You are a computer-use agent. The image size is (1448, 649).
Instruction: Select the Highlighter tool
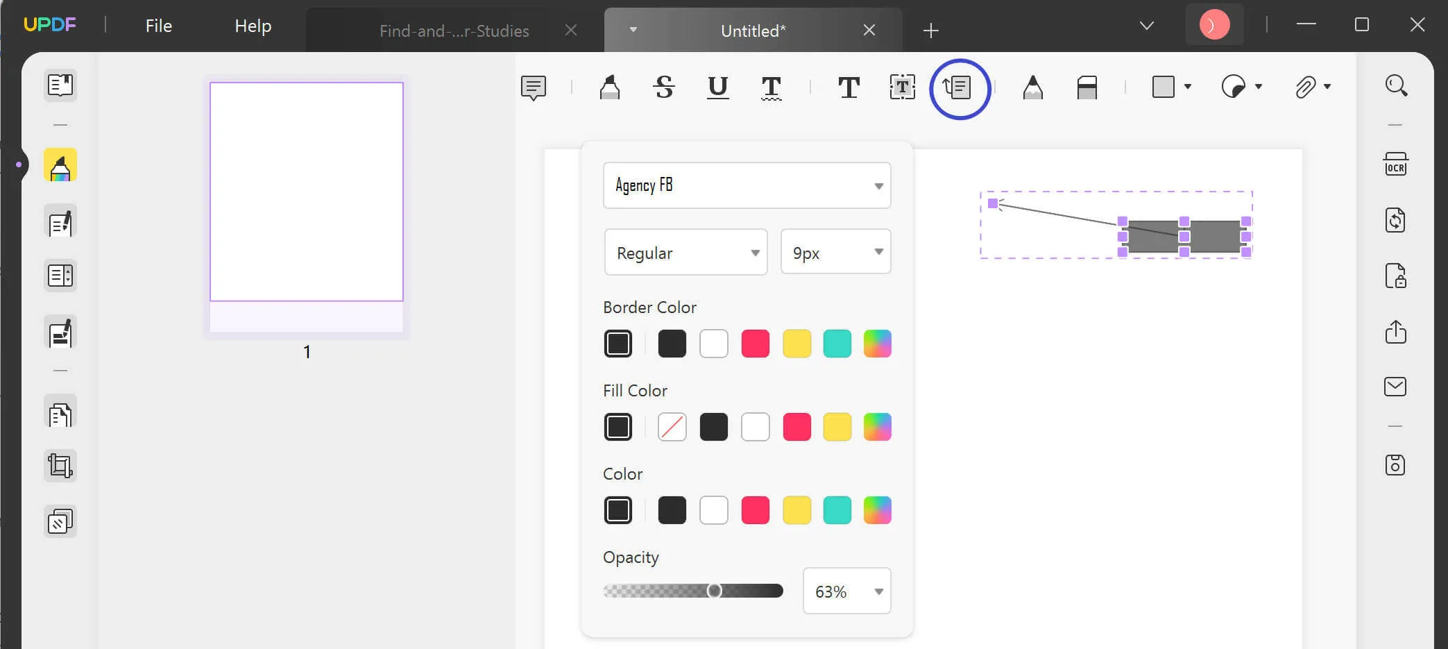609,87
